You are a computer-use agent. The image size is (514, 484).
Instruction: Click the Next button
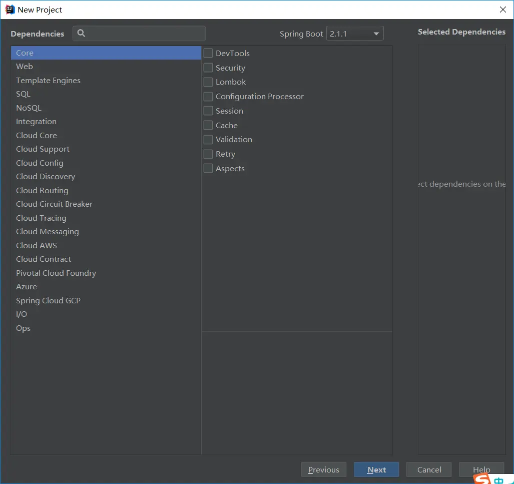(x=376, y=469)
